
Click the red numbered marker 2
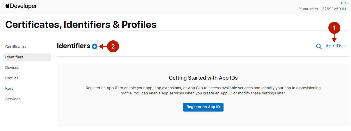[x=113, y=46]
